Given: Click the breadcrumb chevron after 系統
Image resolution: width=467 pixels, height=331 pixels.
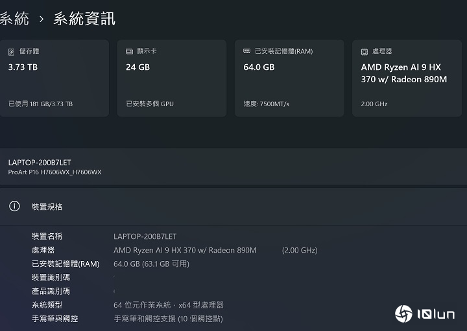Looking at the screenshot, I should 42,19.
